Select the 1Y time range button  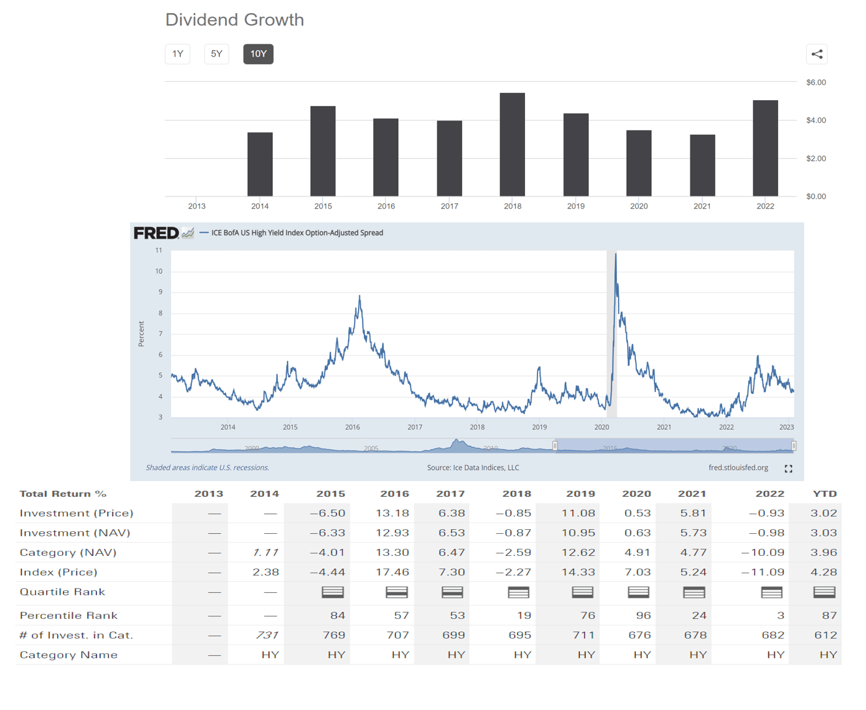coord(177,54)
